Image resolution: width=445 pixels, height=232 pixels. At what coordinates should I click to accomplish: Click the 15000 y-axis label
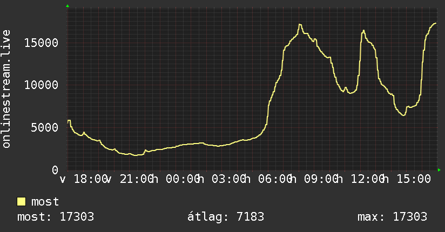[x=42, y=43]
